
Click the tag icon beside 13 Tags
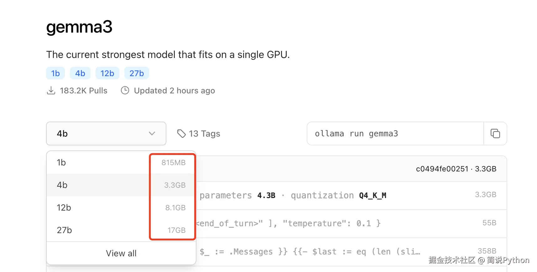(x=181, y=133)
